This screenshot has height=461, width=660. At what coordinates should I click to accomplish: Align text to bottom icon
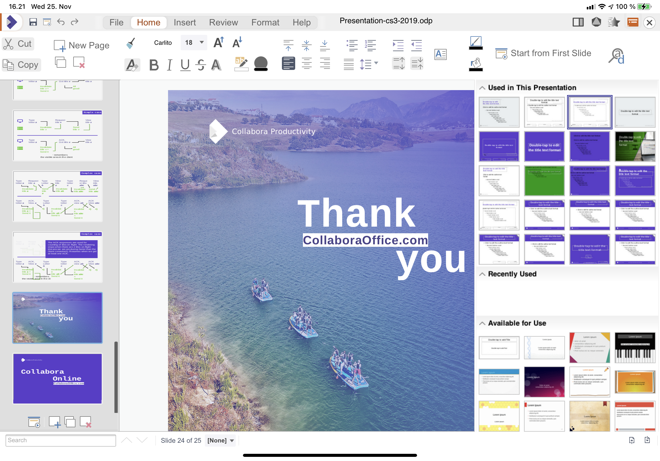(x=324, y=45)
